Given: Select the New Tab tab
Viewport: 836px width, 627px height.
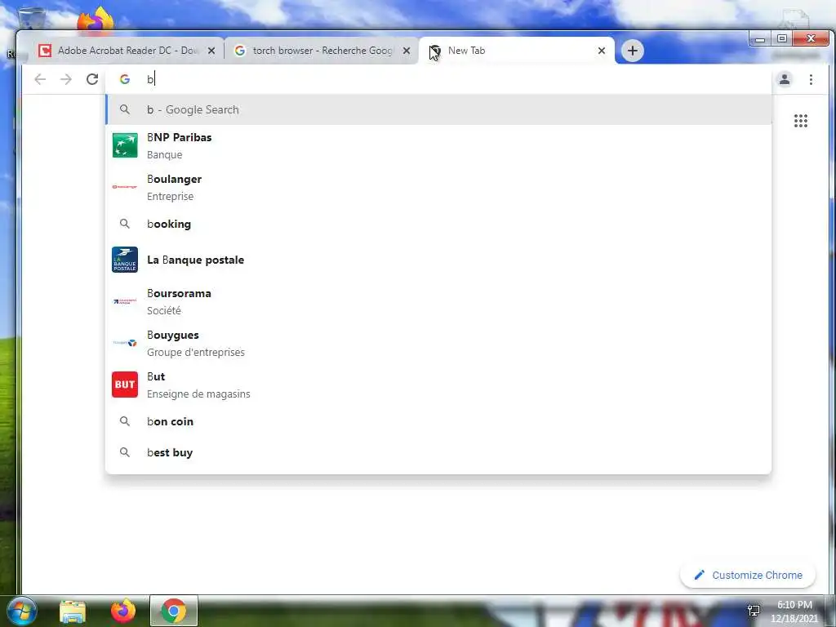Looking at the screenshot, I should (x=517, y=51).
